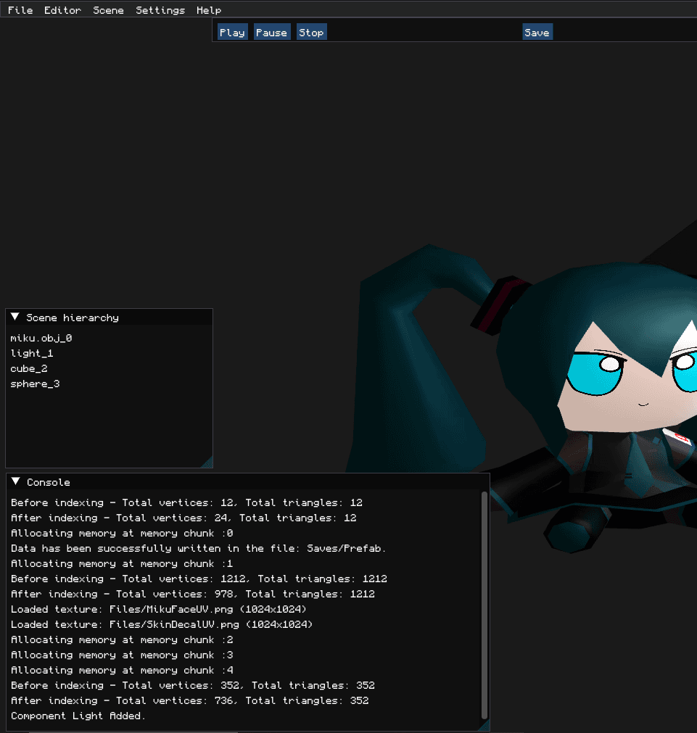Click 'Allocating memory at memory chunk :4' line

[122, 671]
